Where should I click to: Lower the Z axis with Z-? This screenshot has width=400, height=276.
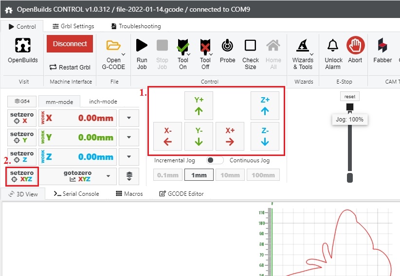pos(265,137)
